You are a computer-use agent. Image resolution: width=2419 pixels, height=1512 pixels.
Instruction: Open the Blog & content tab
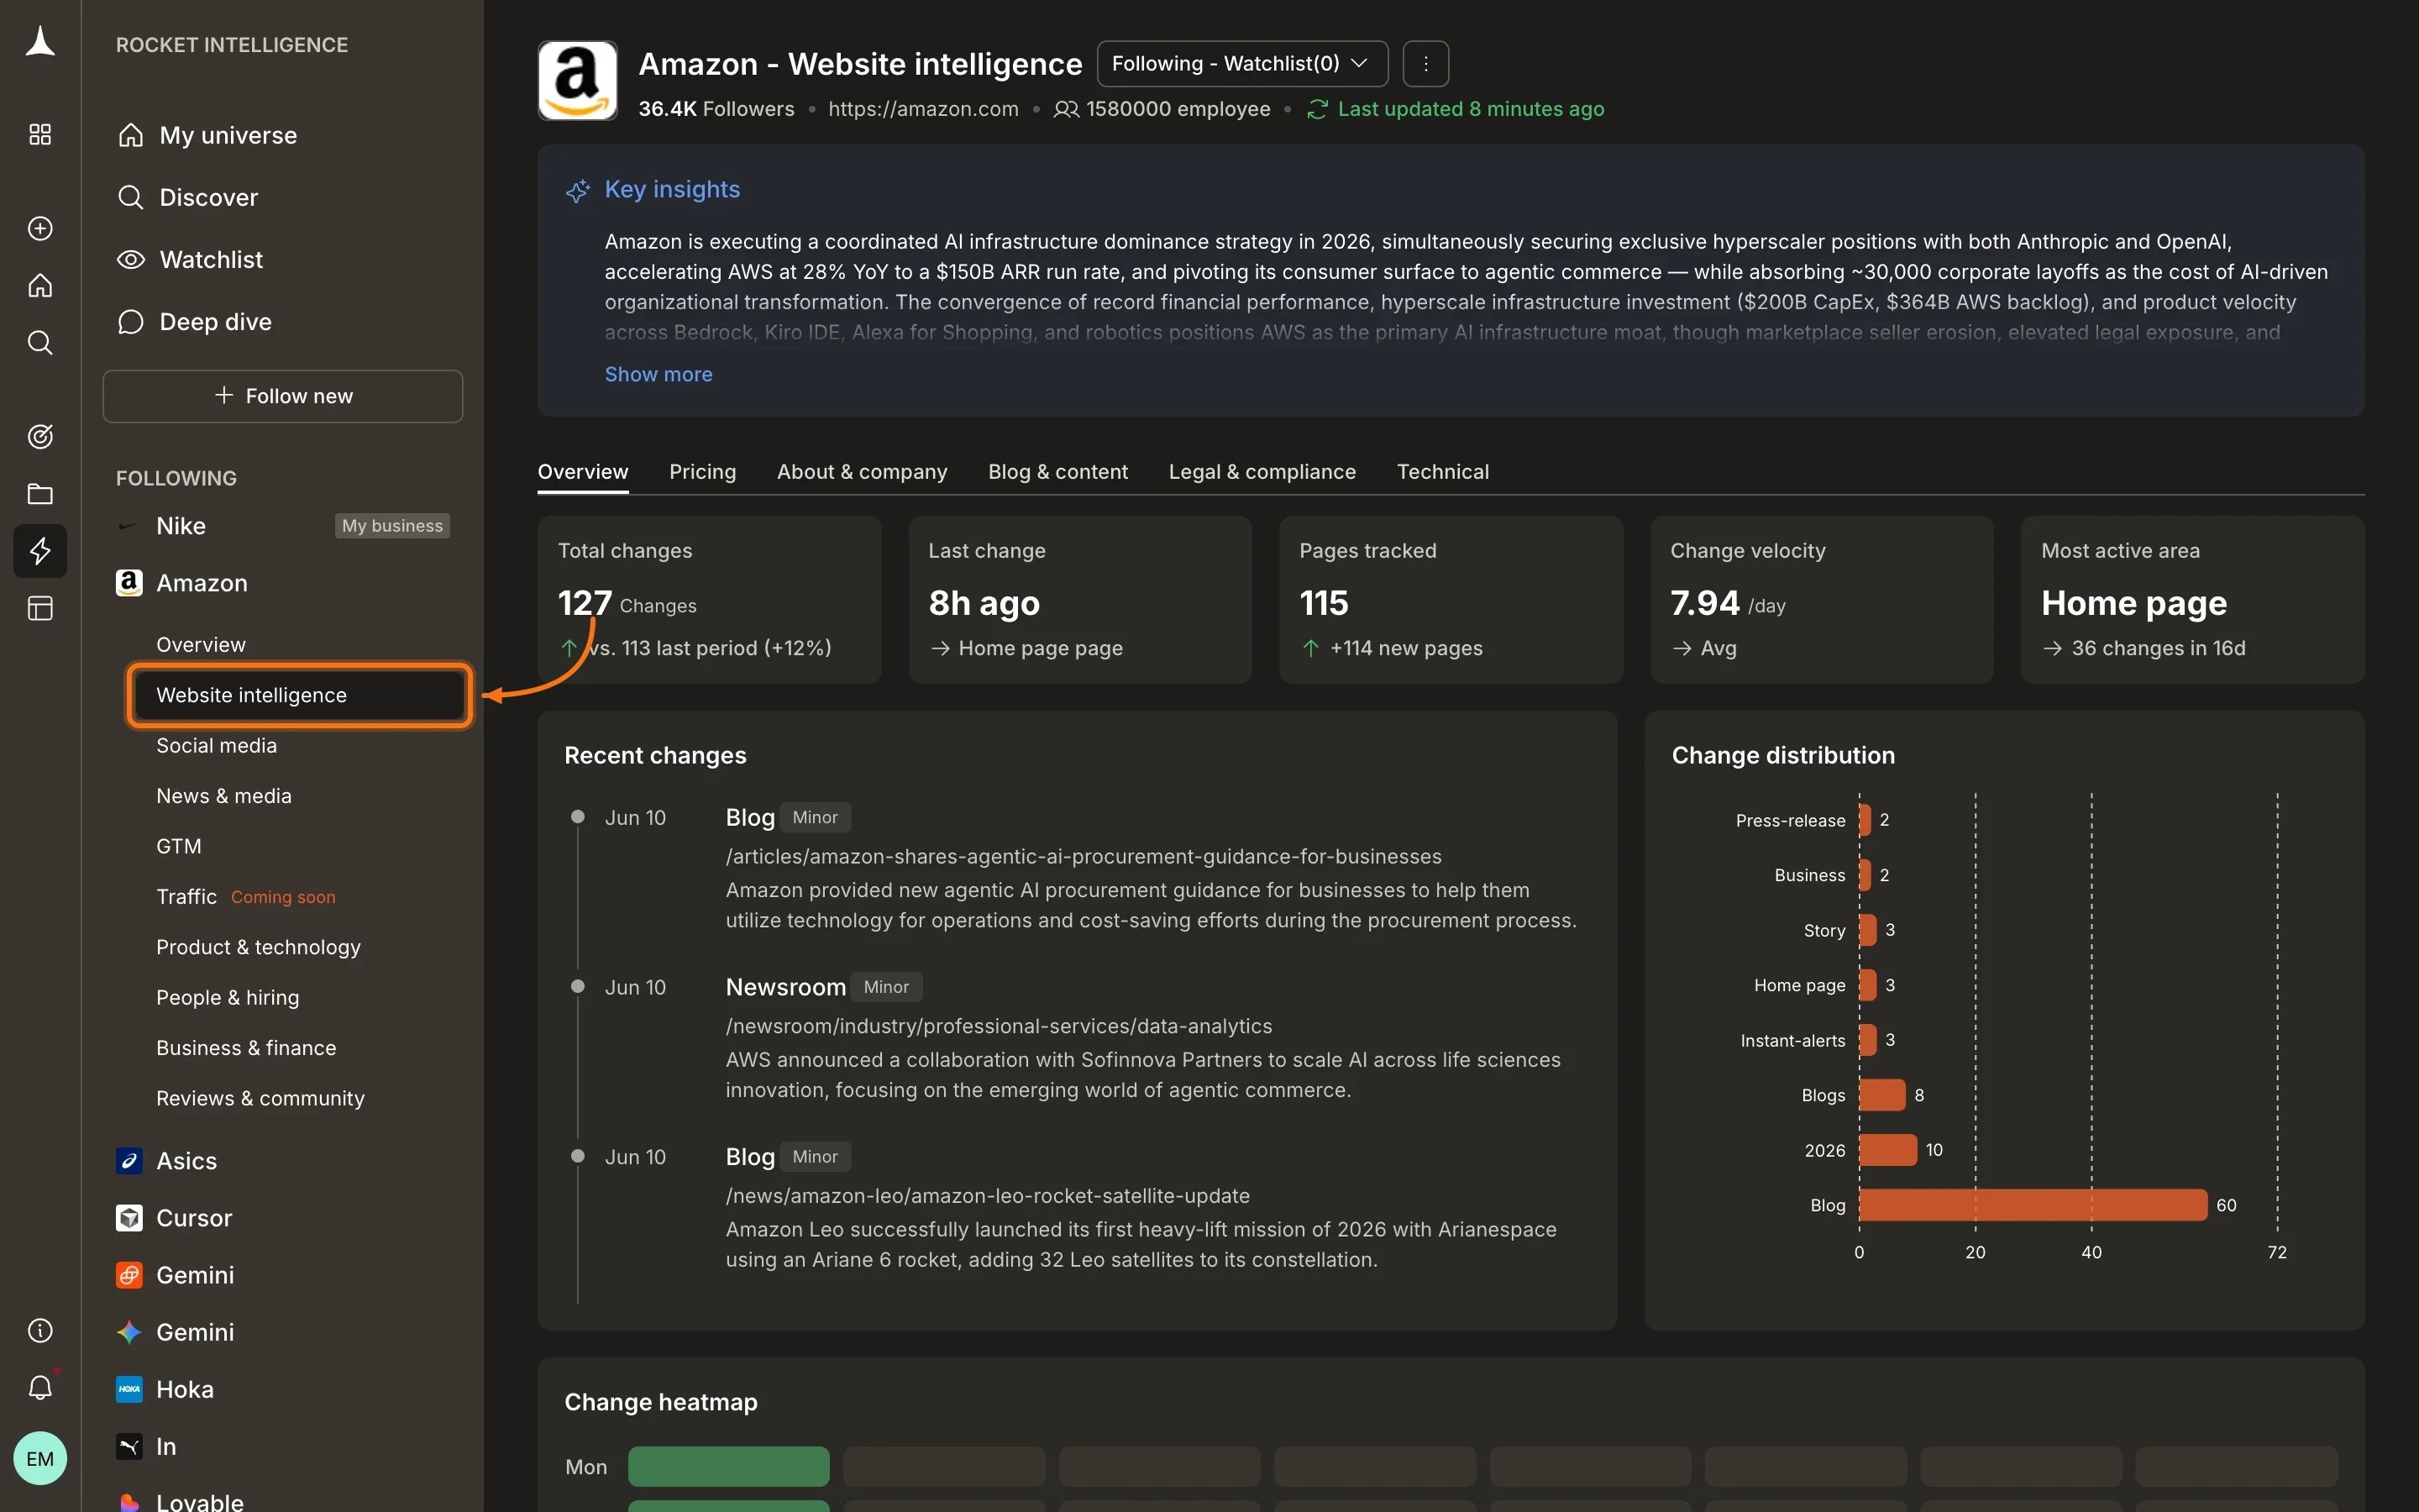[1057, 472]
